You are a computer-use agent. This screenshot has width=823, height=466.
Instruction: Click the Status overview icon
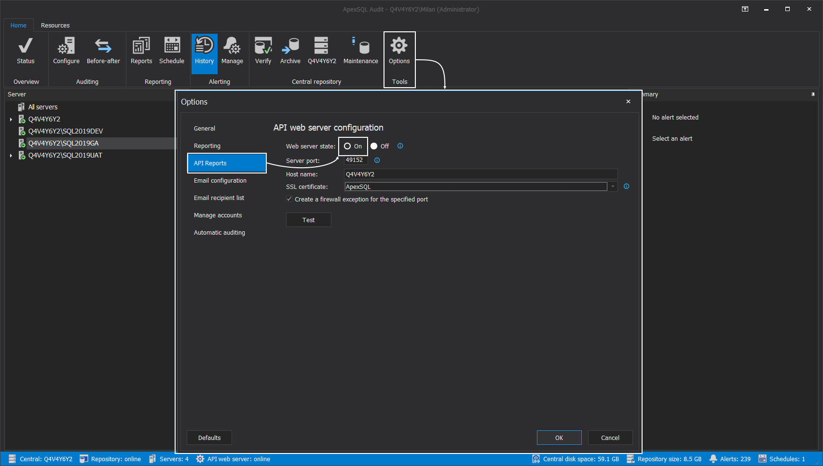(x=25, y=51)
